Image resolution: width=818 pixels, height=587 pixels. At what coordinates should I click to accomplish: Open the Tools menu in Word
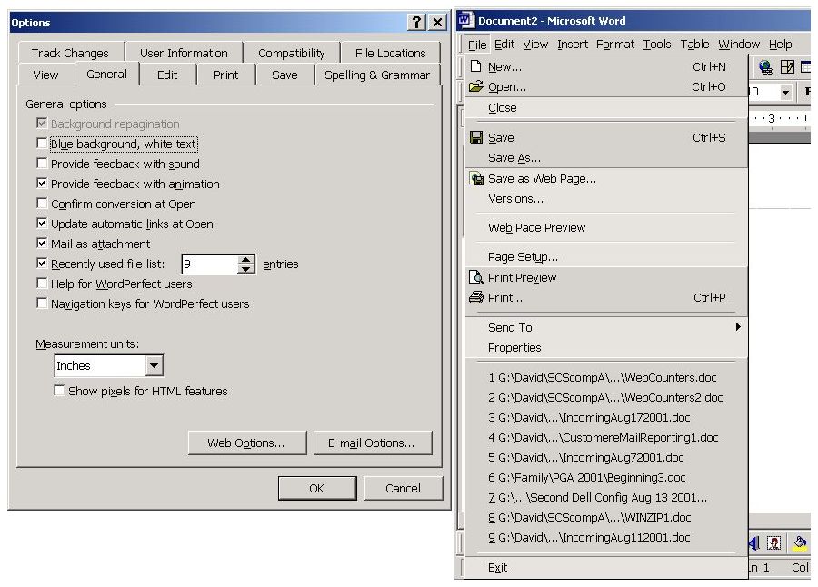point(656,44)
